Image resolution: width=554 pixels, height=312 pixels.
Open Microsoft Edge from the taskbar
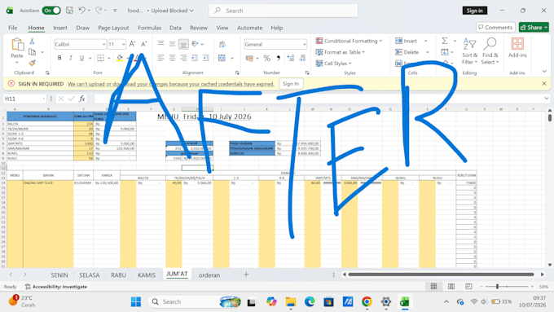[x=310, y=301]
